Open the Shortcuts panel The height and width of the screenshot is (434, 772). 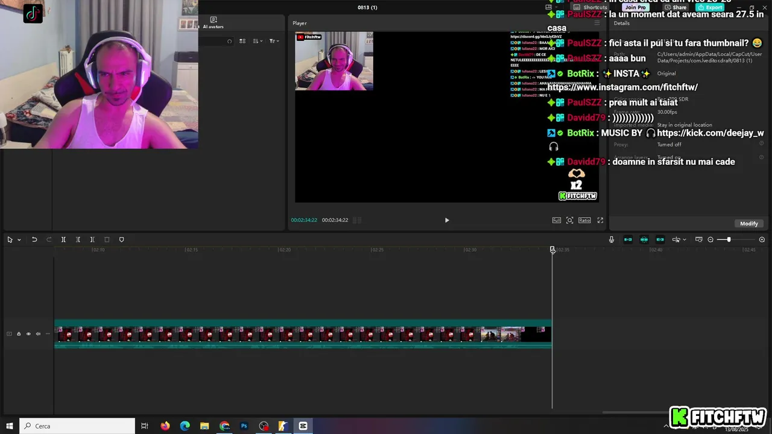coord(590,7)
